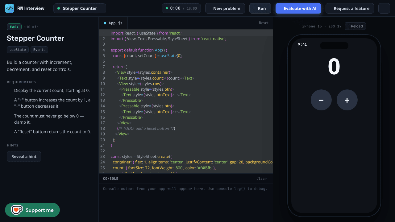Click Evaluate with AI
The height and width of the screenshot is (222, 395).
[298, 8]
